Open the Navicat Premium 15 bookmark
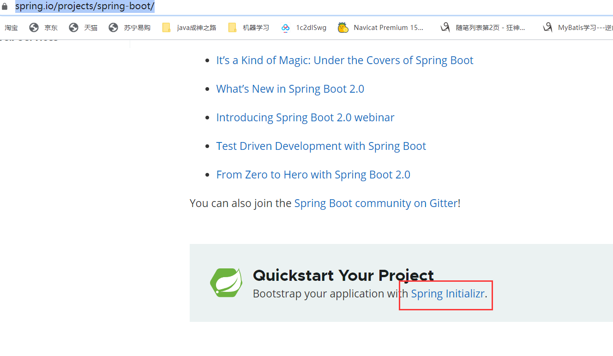 pyautogui.click(x=388, y=28)
